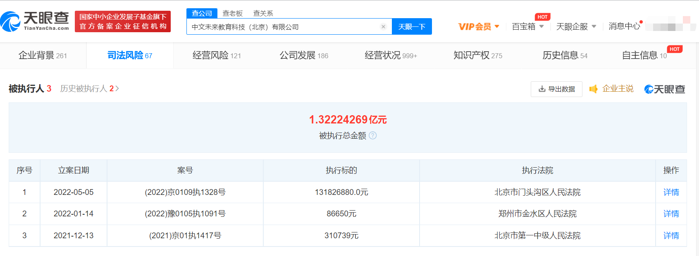Open the blurred user avatar area
The width and height of the screenshot is (699, 256).
[670, 24]
